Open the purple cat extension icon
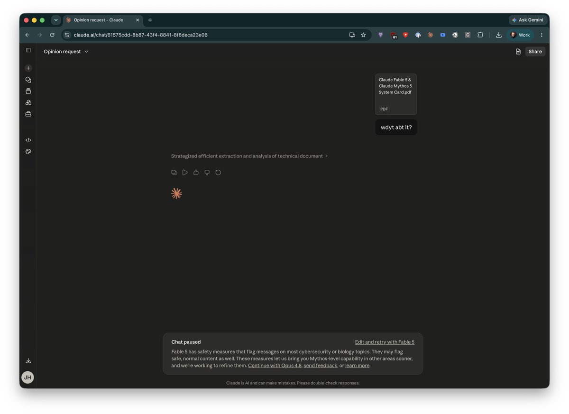The image size is (569, 414). [380, 35]
